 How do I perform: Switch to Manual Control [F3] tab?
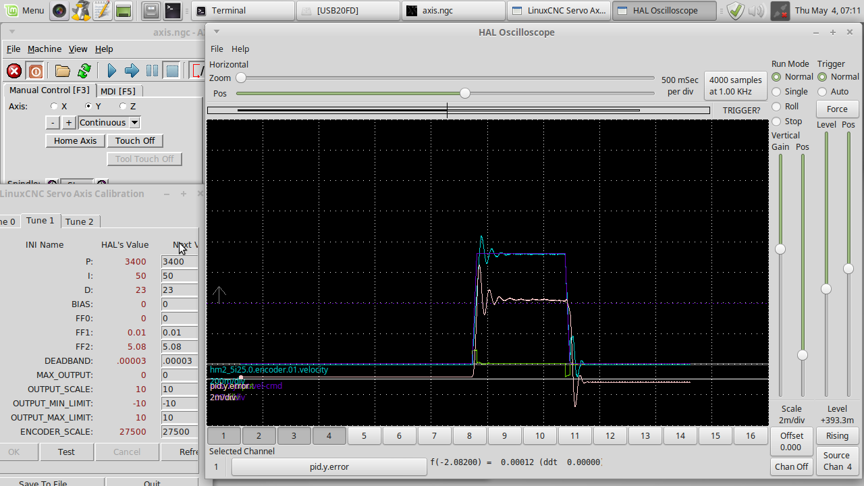click(49, 90)
